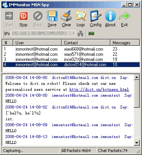Show the About info icon

tap(110, 16)
